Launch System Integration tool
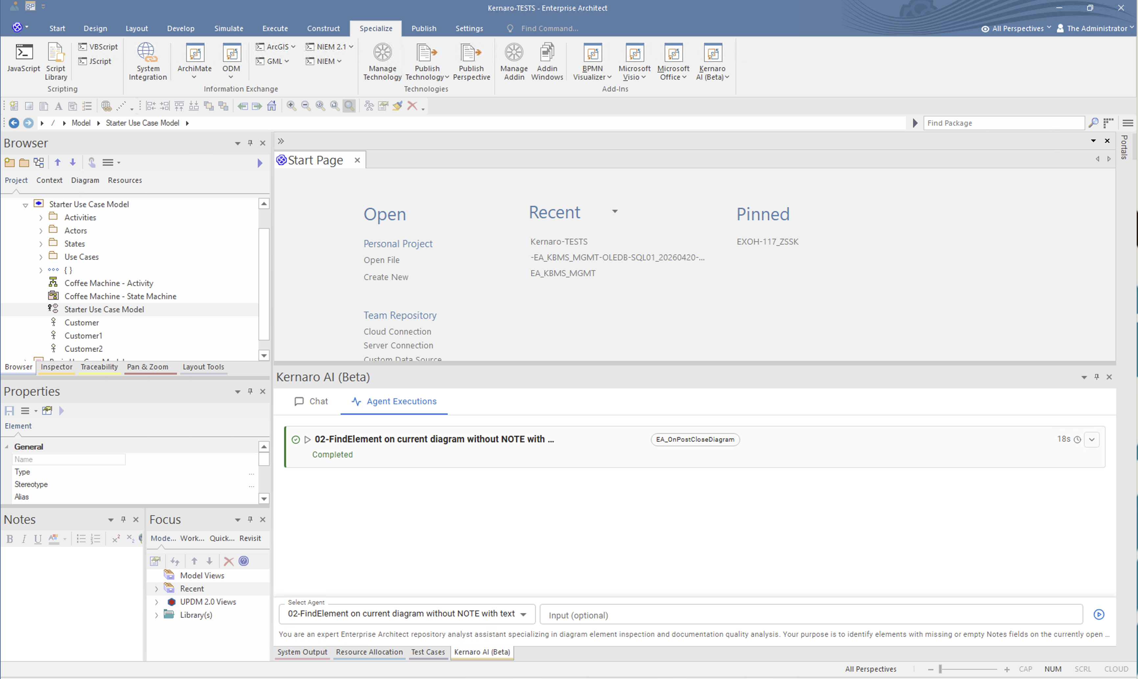 tap(147, 62)
